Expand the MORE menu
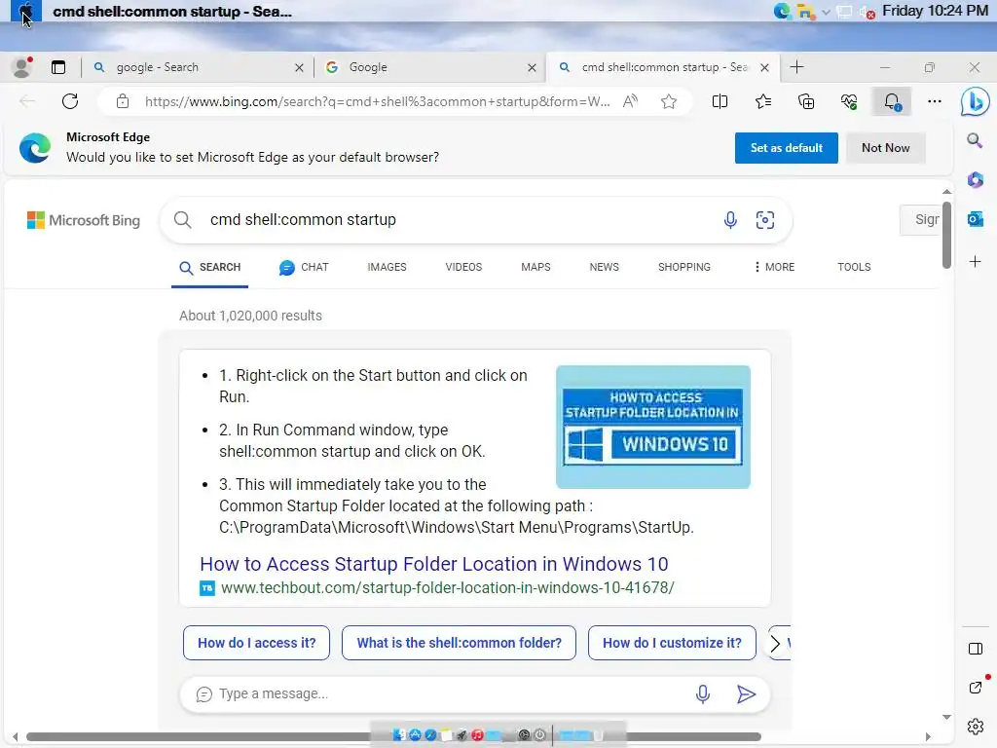 click(774, 267)
